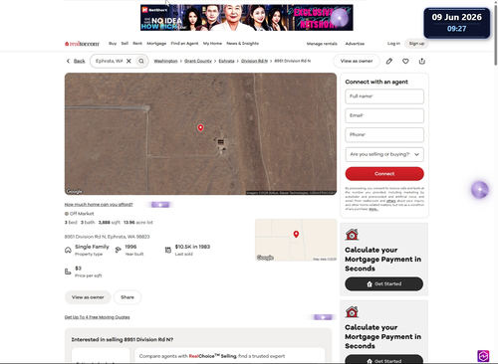
Task: Open Mortgage menu
Action: [156, 44]
